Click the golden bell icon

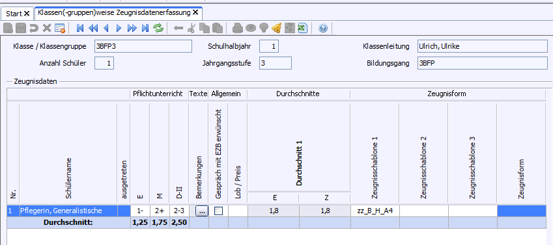[276, 28]
